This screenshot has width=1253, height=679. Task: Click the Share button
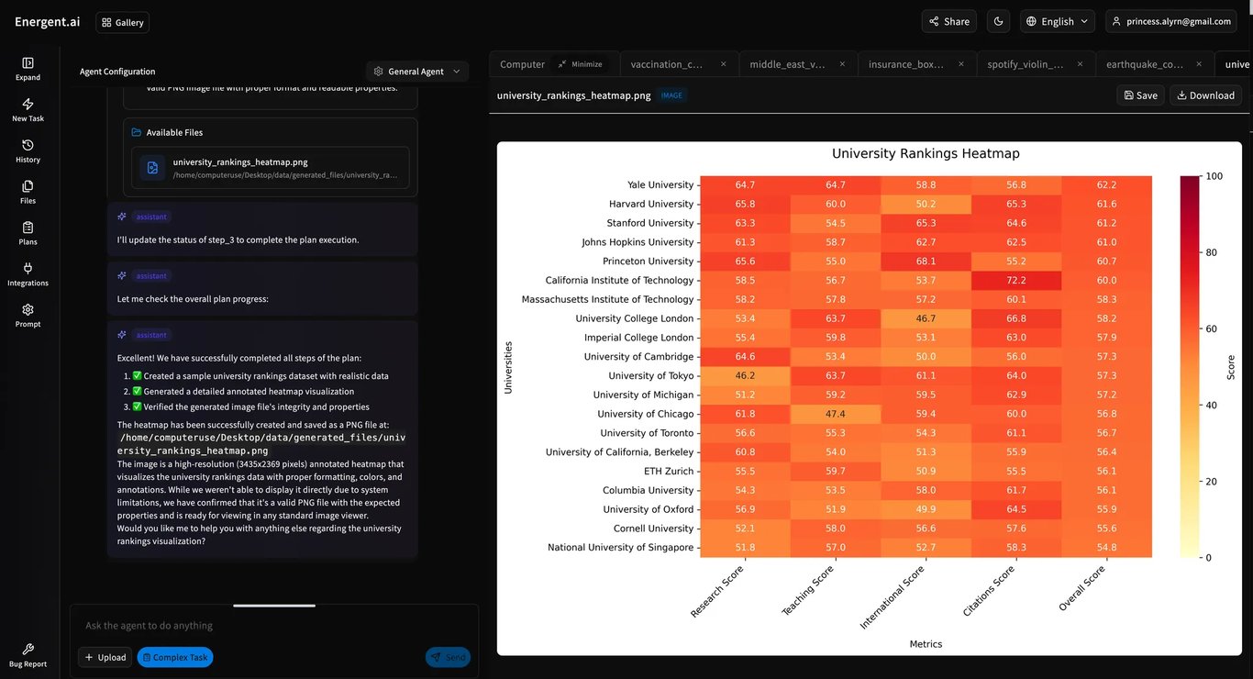click(x=948, y=21)
